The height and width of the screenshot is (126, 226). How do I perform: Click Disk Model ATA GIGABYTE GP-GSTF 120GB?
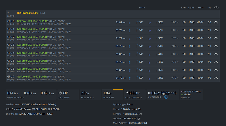36,114
